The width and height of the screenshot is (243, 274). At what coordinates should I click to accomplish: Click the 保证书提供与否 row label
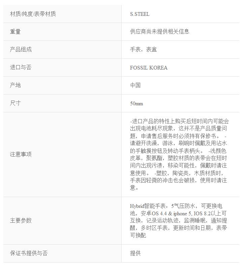(x=29, y=253)
